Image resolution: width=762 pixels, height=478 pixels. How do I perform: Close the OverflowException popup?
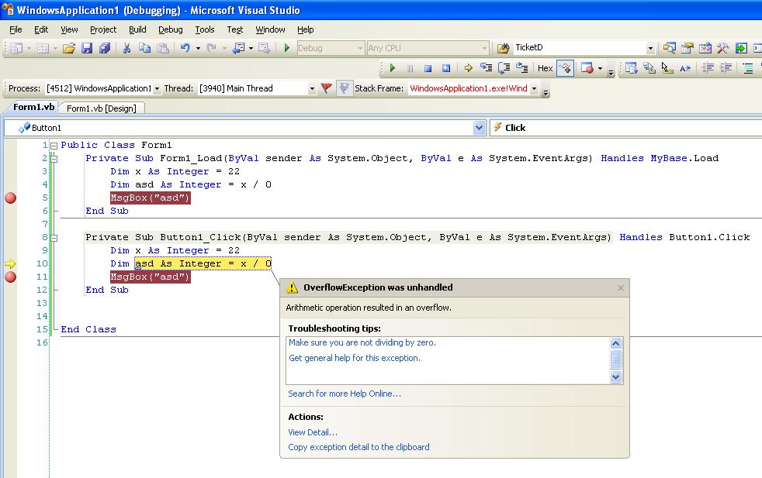621,287
